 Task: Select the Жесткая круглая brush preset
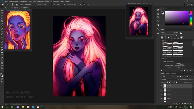(x=178, y=44)
